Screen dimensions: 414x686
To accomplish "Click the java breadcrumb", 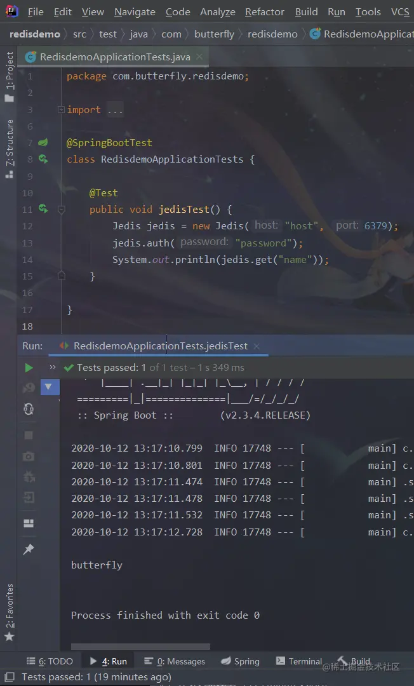I will (x=138, y=34).
